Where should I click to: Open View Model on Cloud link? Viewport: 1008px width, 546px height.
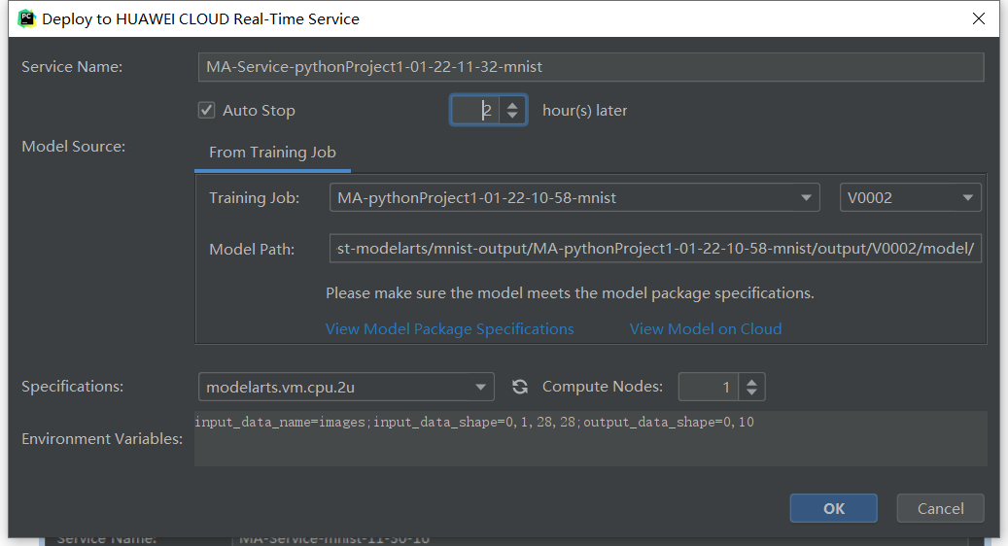(706, 329)
